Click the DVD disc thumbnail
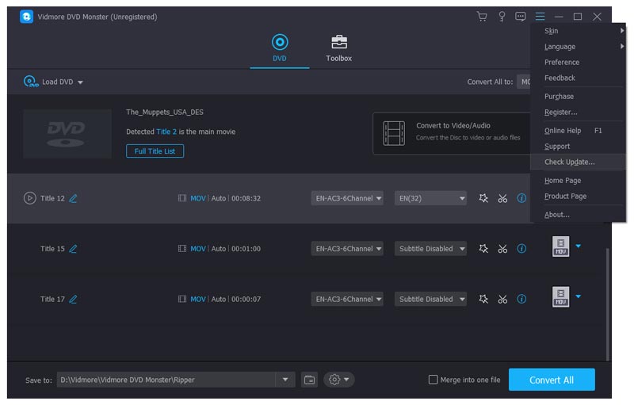This screenshot has width=634, height=405. pyautogui.click(x=67, y=133)
